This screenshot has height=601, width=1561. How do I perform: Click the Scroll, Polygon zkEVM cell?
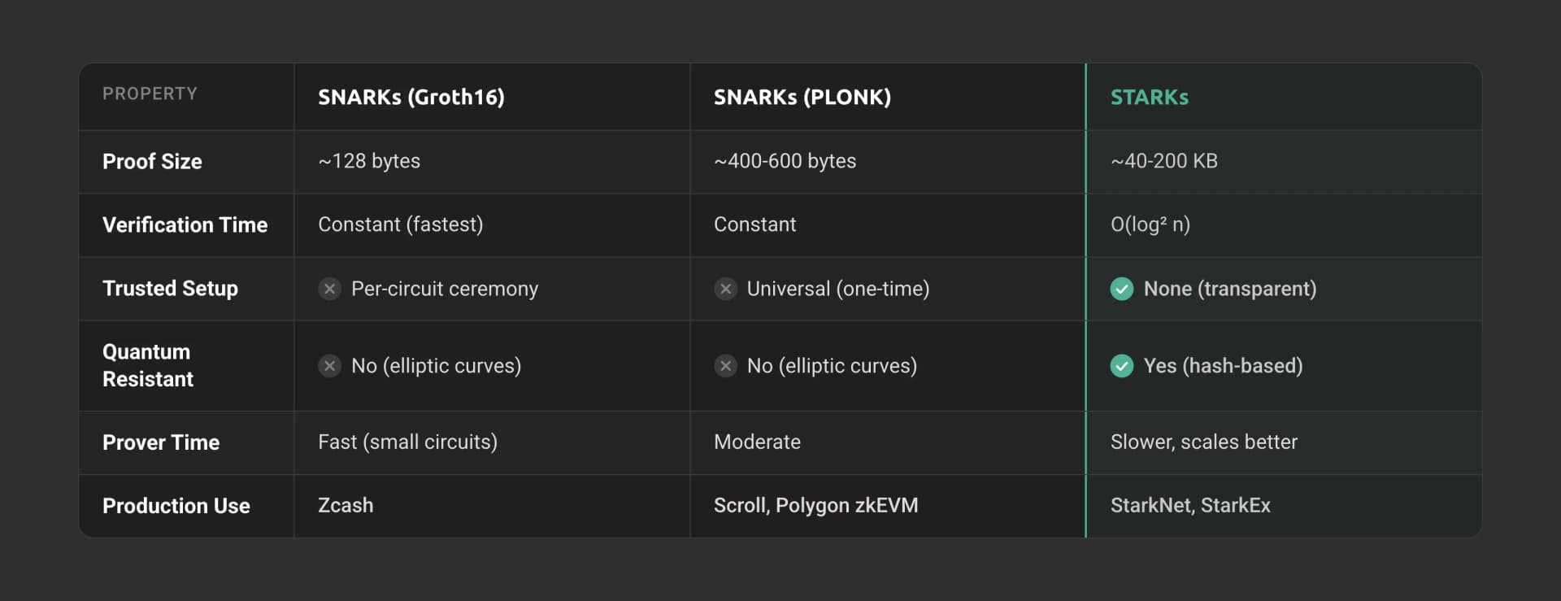(815, 505)
